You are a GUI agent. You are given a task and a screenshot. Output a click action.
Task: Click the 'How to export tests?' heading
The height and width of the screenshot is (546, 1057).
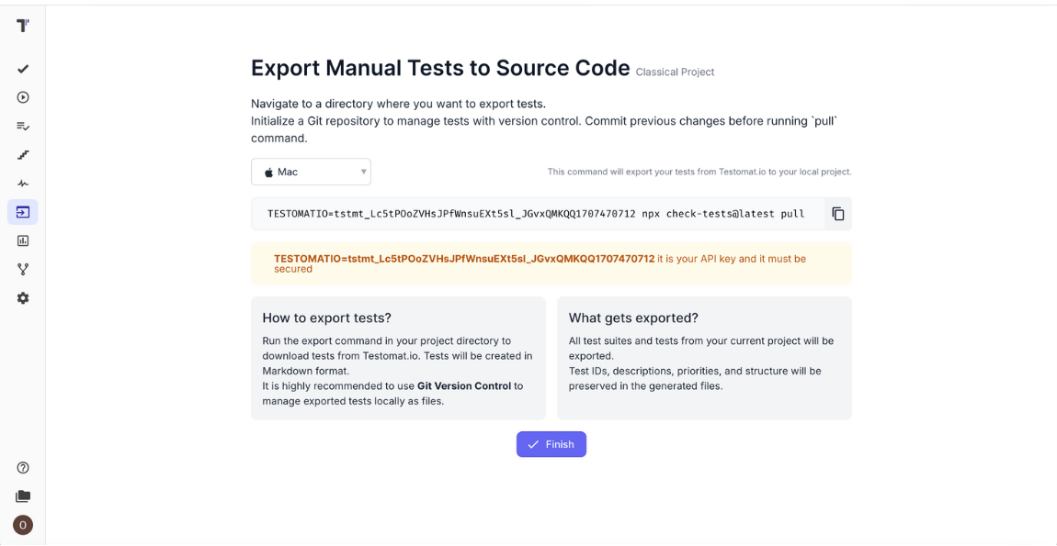point(327,318)
